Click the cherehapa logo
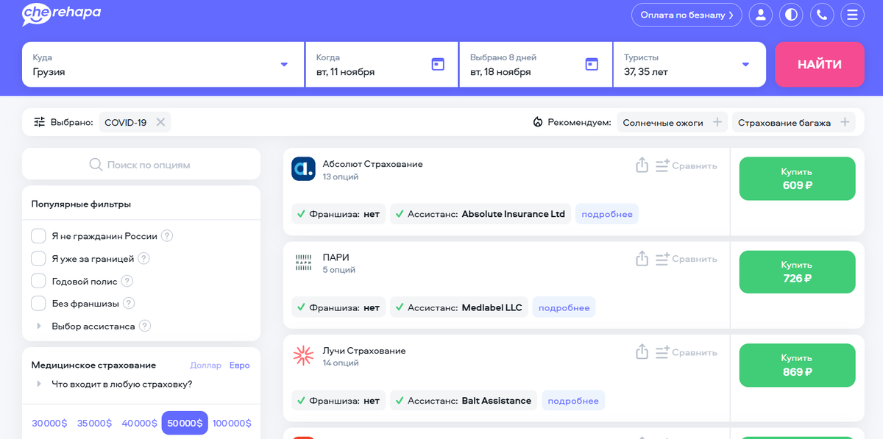 tap(61, 14)
